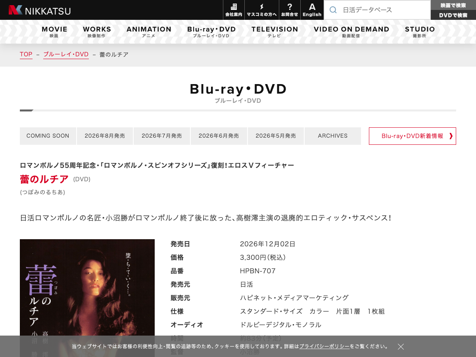Viewport: 476px width, 357px height.
Task: Click the search magnifier icon
Action: [333, 10]
